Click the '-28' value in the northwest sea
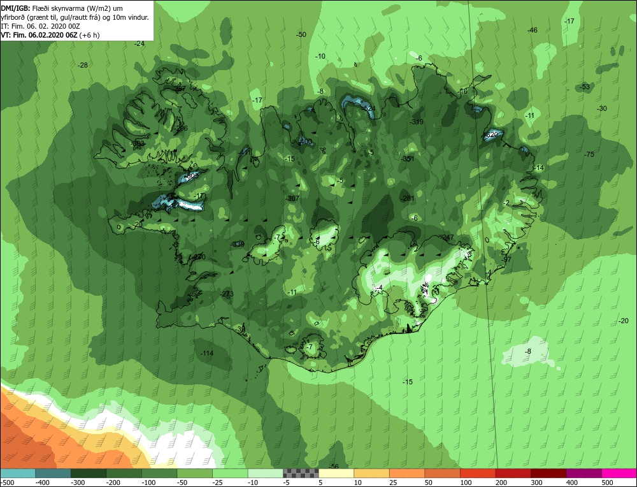 [83, 65]
